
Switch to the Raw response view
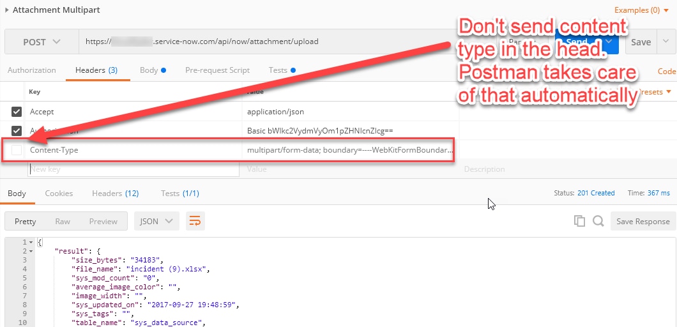click(63, 221)
